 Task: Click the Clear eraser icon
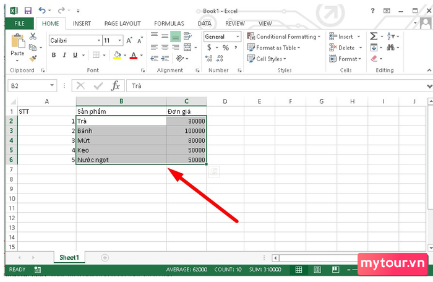374,59
